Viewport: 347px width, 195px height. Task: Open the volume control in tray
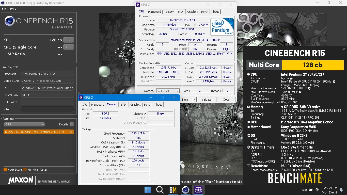pyautogui.click(x=304, y=190)
